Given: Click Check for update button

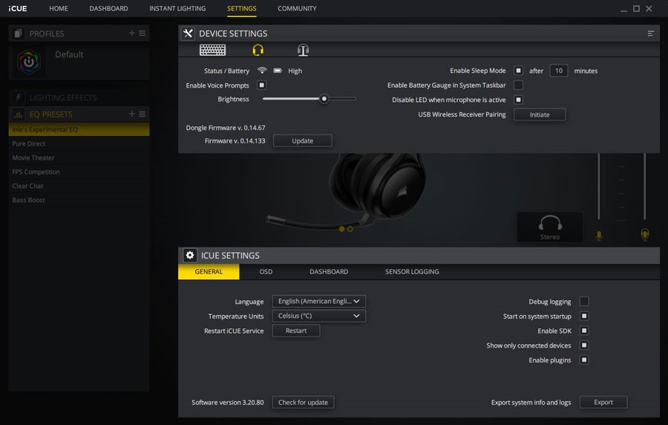Looking at the screenshot, I should click(x=303, y=402).
